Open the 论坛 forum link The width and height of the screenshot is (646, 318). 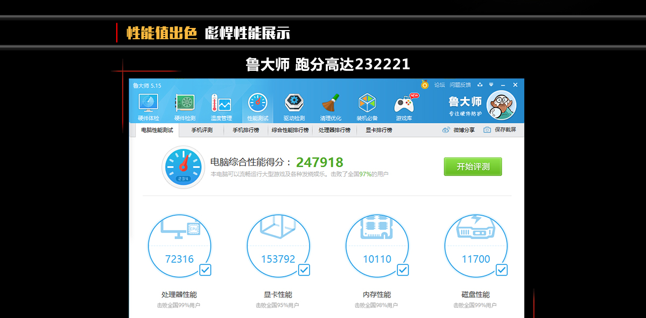(x=440, y=85)
